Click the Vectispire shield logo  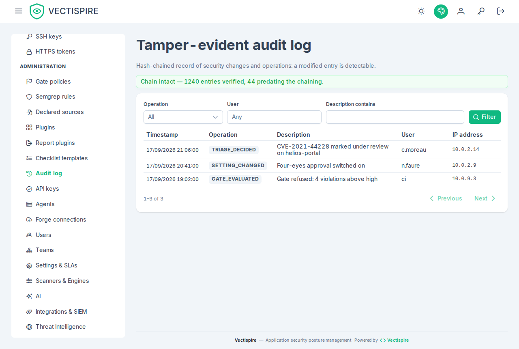[37, 11]
